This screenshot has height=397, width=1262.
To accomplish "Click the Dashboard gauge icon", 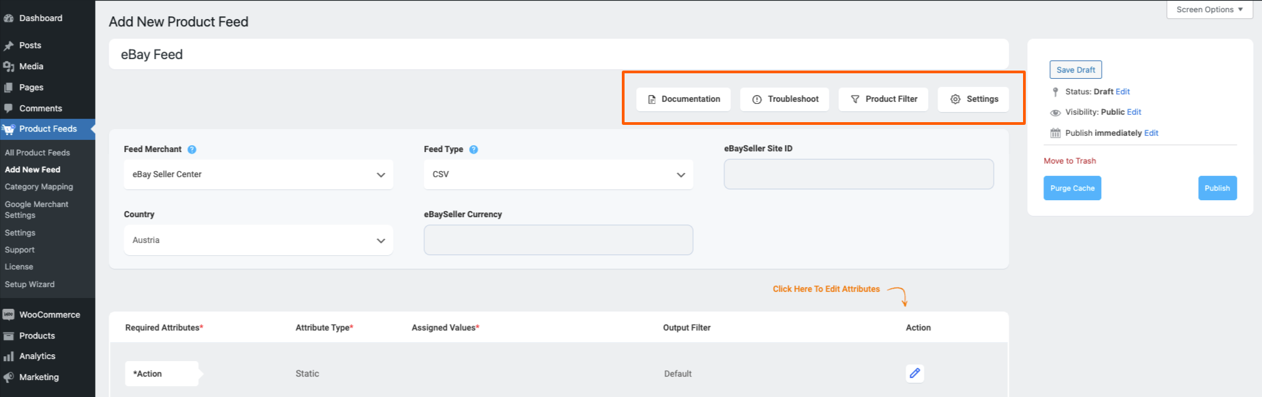I will tap(9, 18).
